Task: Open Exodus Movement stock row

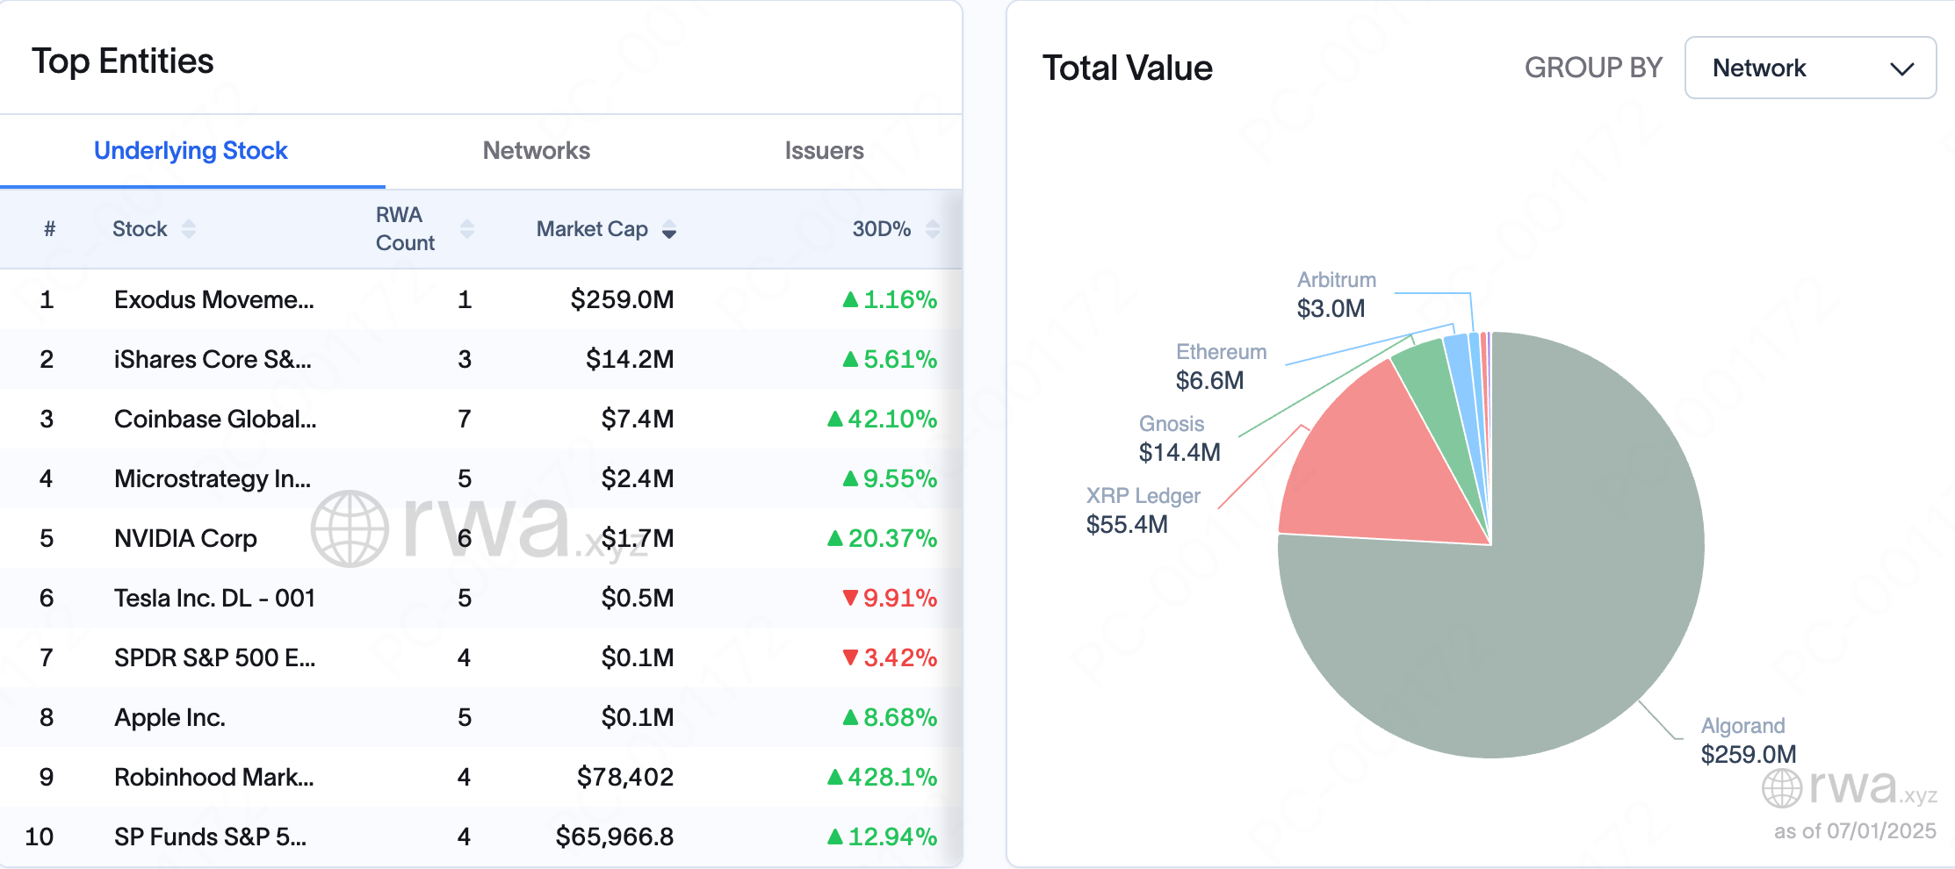Action: pos(213,300)
